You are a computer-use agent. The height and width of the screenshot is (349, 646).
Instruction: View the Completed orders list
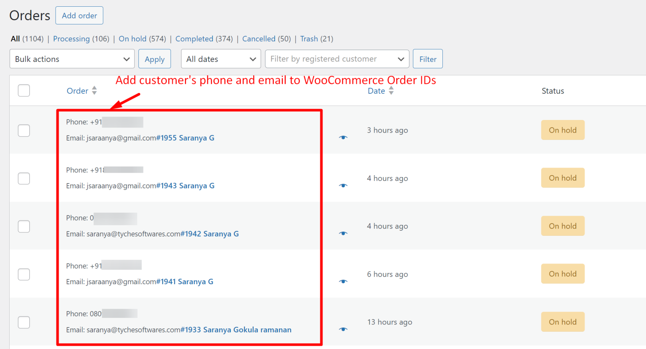click(194, 38)
